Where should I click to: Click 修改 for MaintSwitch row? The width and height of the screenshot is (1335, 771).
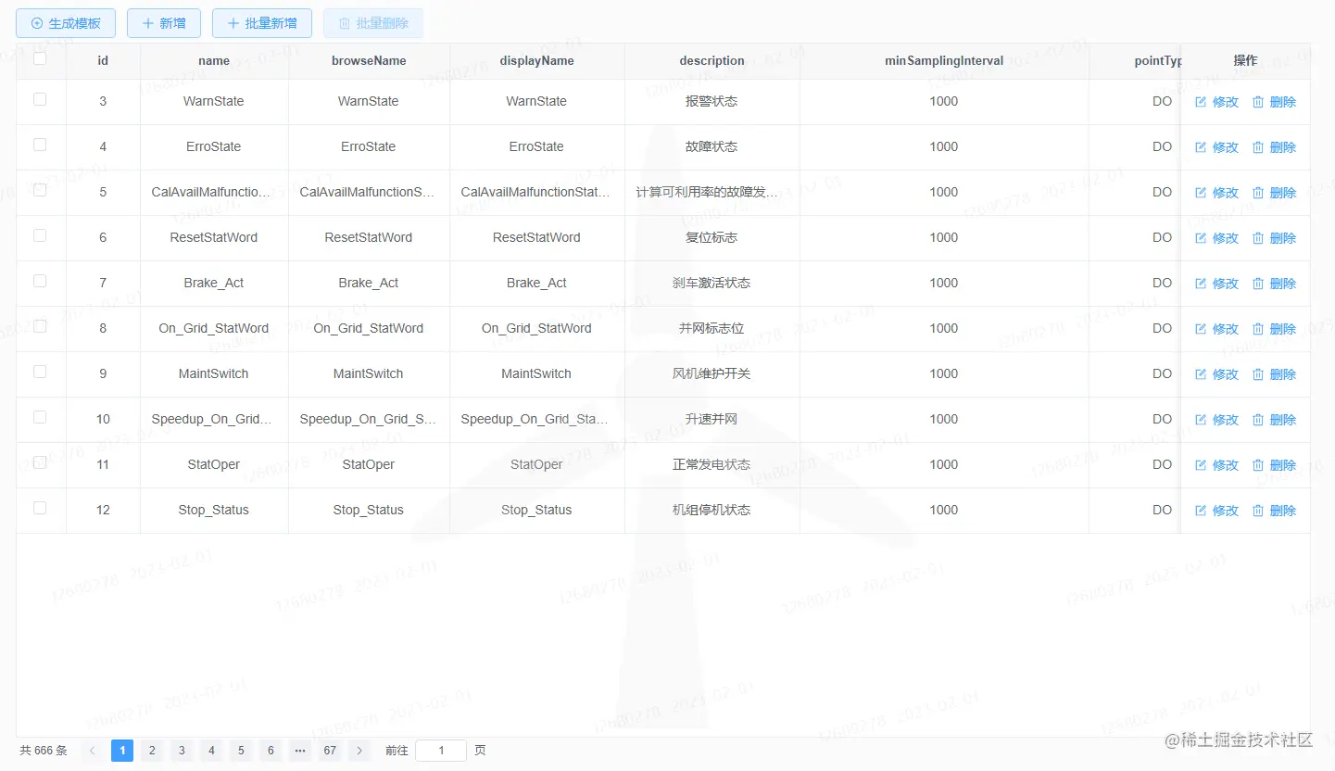click(1217, 374)
